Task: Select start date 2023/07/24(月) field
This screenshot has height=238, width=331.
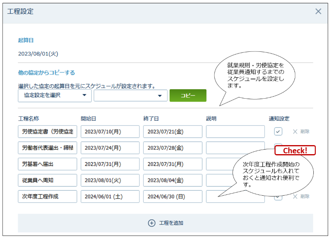Action: pos(110,148)
